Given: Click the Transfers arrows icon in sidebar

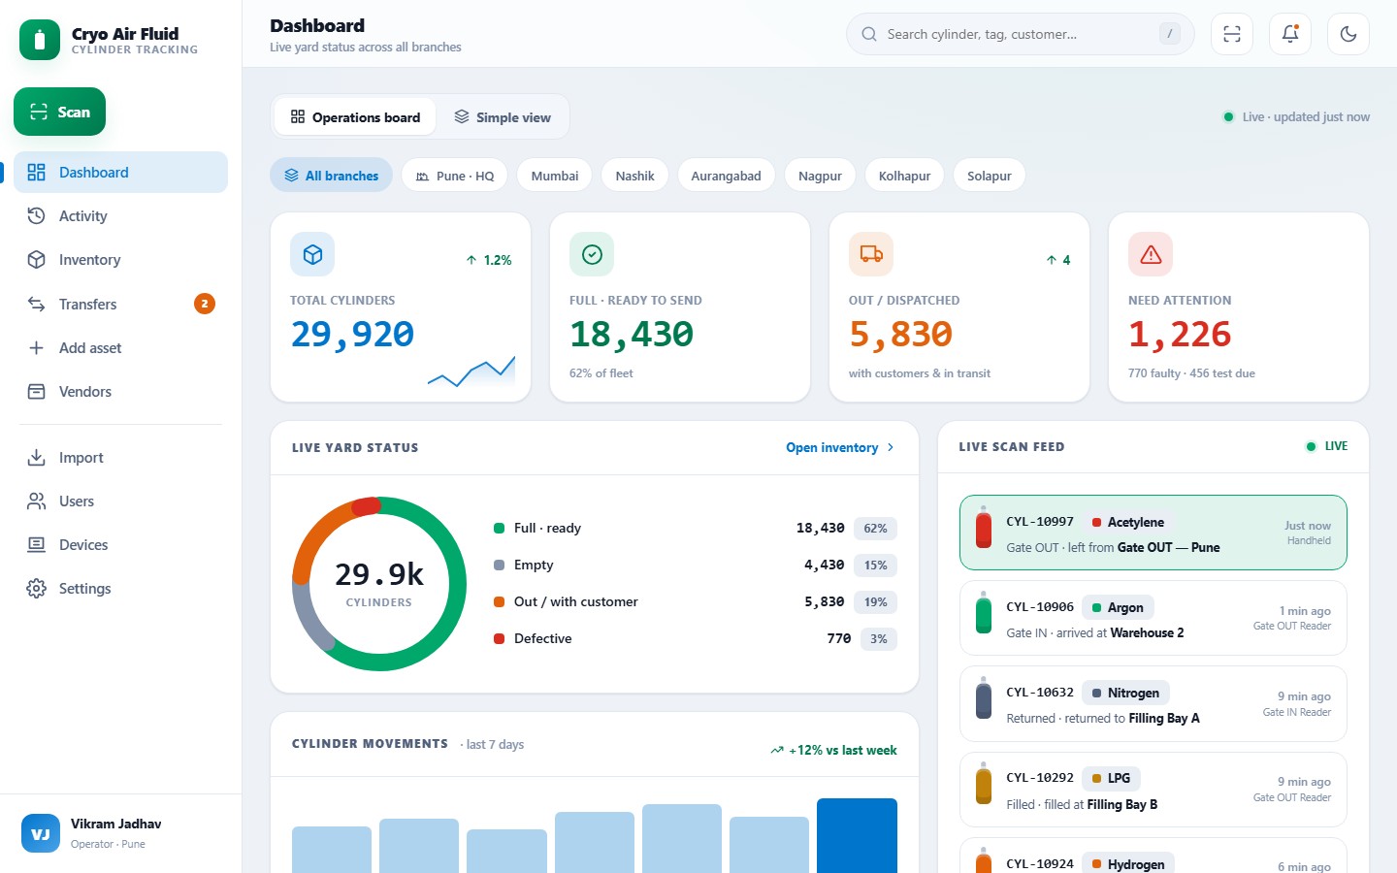Looking at the screenshot, I should pyautogui.click(x=37, y=304).
